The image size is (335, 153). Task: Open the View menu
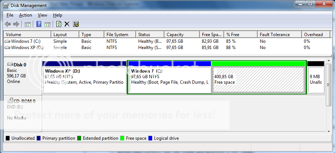(42, 15)
